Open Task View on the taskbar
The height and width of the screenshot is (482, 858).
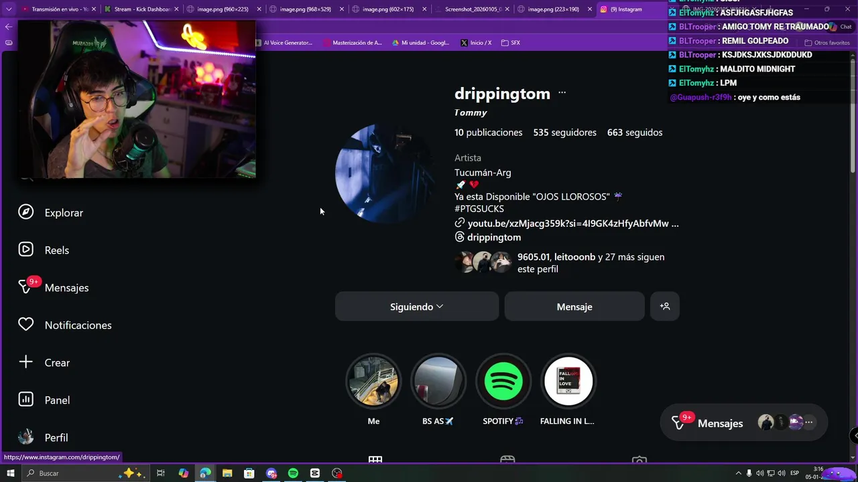click(x=161, y=473)
